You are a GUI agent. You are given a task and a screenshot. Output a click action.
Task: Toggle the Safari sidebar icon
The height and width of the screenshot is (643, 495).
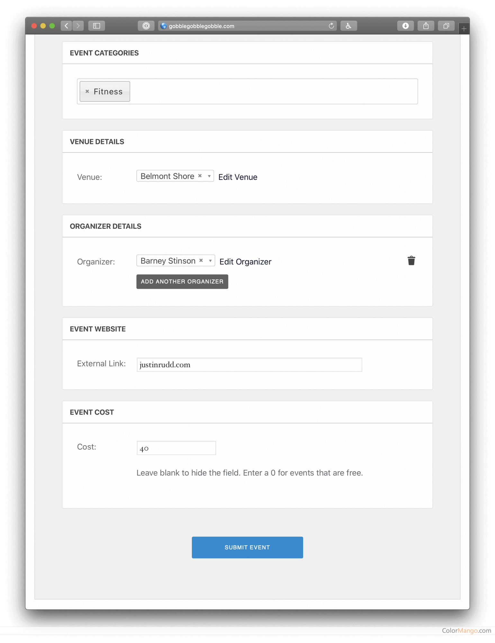[x=96, y=26]
